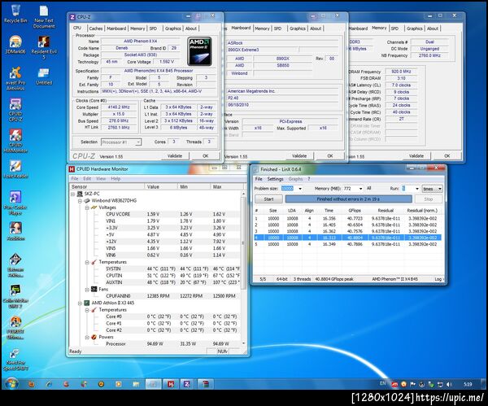Click the Start button in LinX
Image resolution: width=488 pixels, height=406 pixels.
pyautogui.click(x=269, y=199)
